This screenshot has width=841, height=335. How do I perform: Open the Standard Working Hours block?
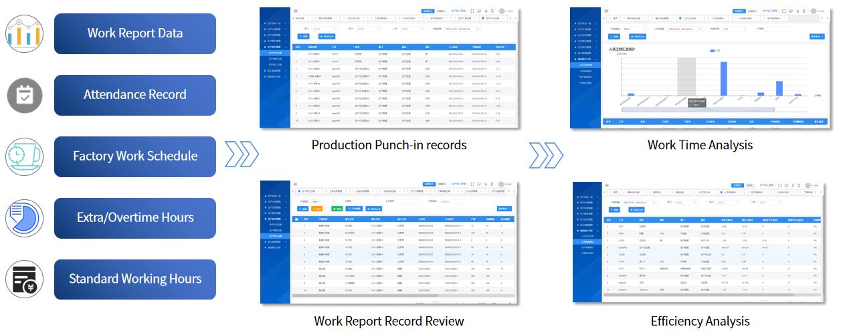[x=135, y=280]
